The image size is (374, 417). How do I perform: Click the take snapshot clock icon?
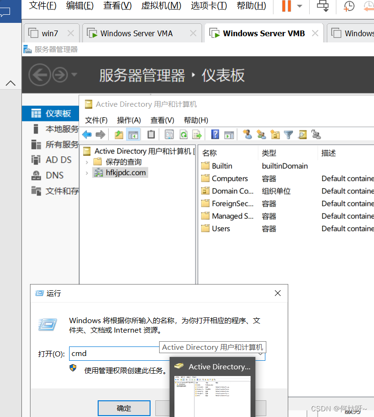pyautogui.click(x=349, y=6)
